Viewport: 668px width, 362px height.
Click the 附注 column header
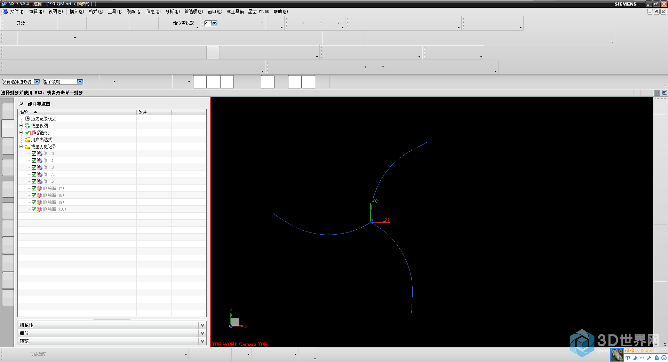[x=154, y=112]
